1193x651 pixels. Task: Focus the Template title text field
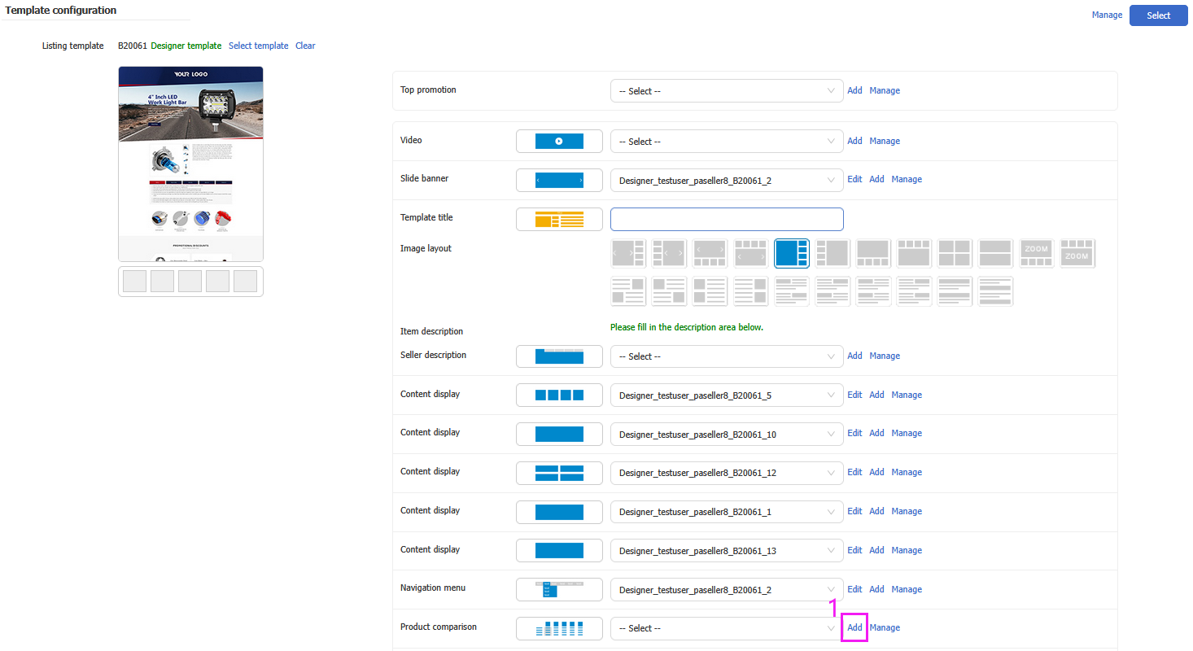(x=726, y=219)
